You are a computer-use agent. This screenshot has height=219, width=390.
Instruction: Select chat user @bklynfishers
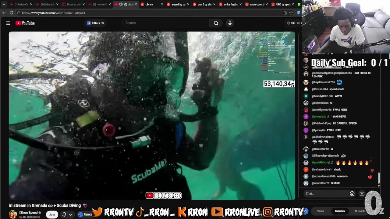(320, 103)
